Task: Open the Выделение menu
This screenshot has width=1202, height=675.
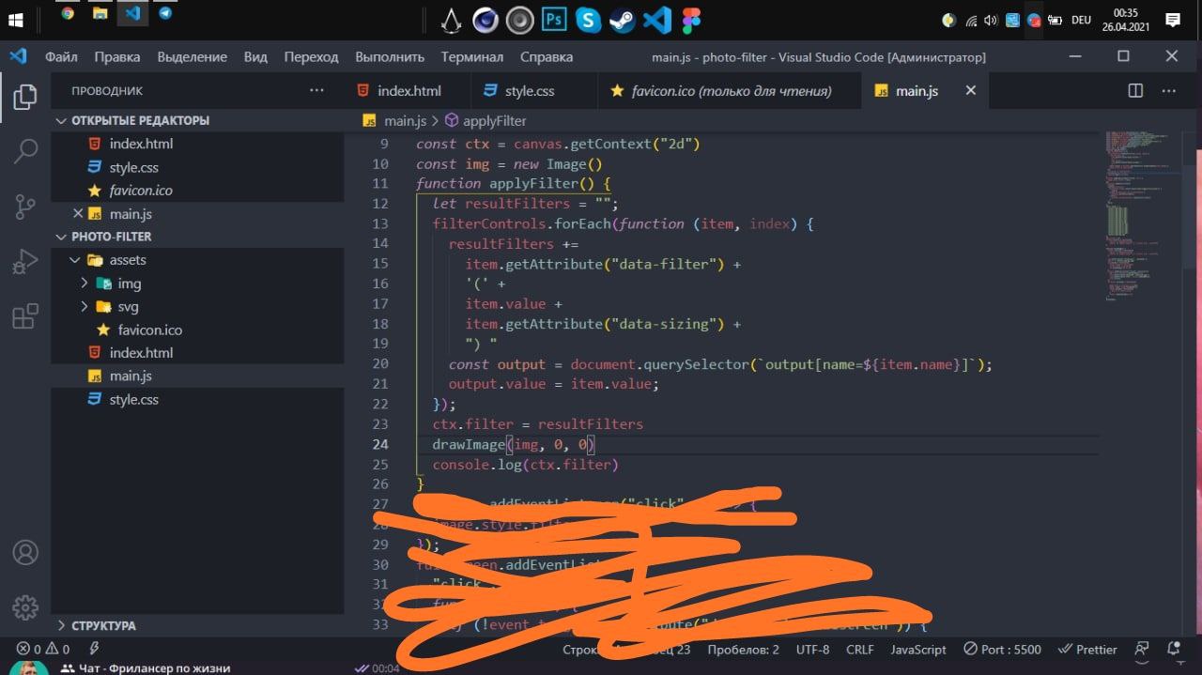Action: (x=193, y=56)
